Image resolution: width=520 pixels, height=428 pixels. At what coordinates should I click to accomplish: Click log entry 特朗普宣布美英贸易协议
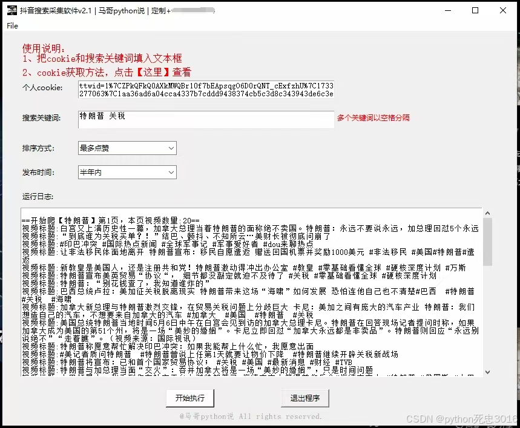coord(229,276)
